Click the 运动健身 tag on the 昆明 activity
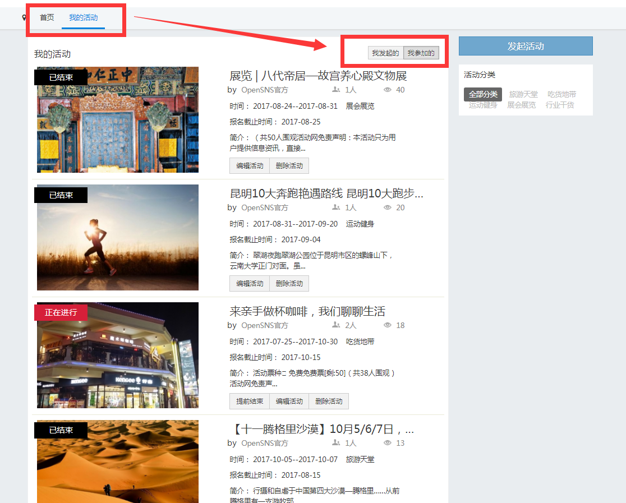626x503 pixels. [x=360, y=224]
